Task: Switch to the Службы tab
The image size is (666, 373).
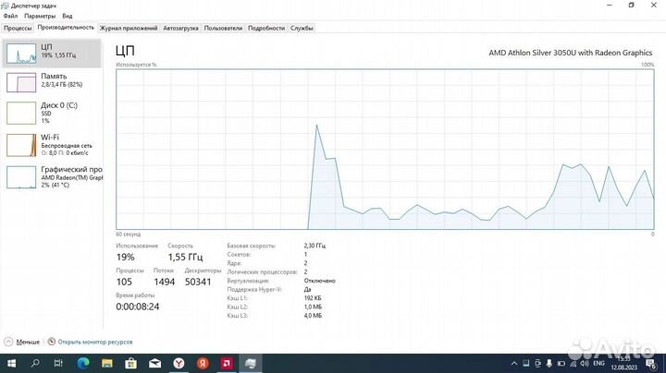Action: [x=302, y=28]
